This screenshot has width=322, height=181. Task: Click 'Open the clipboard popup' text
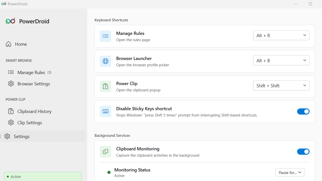point(138,90)
